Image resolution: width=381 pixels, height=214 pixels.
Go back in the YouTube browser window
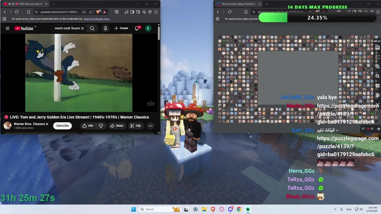[x=5, y=12]
